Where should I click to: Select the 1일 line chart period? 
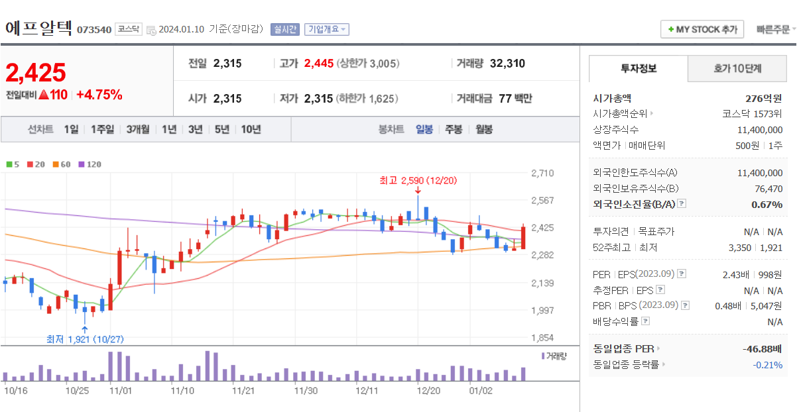(x=71, y=129)
